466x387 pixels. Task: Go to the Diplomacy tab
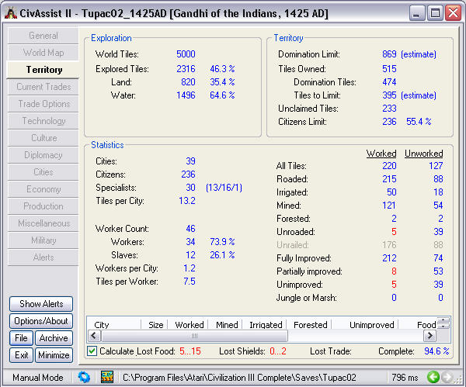click(x=43, y=155)
